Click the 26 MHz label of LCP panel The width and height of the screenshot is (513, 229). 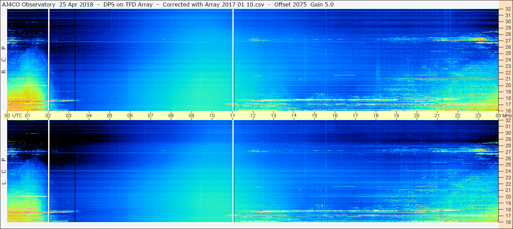click(x=508, y=158)
